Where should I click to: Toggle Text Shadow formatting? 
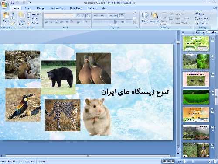(67, 22)
